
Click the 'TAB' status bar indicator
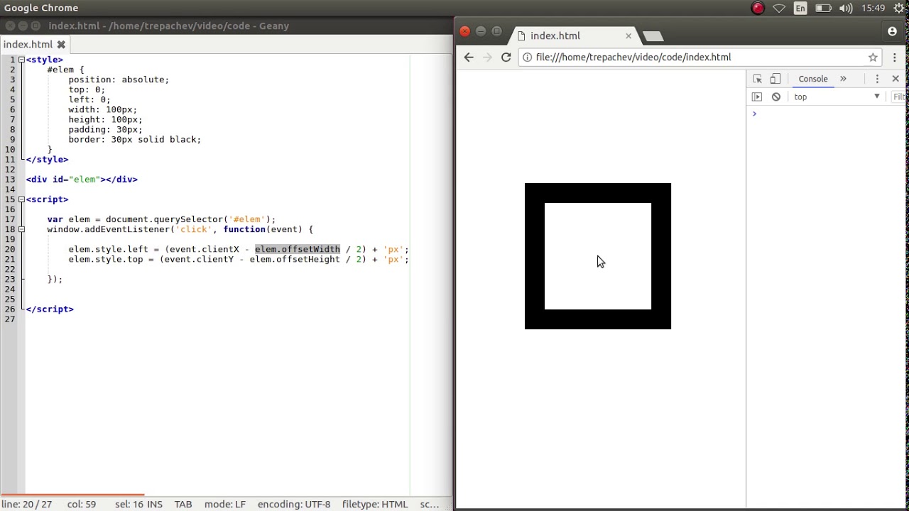coord(183,505)
